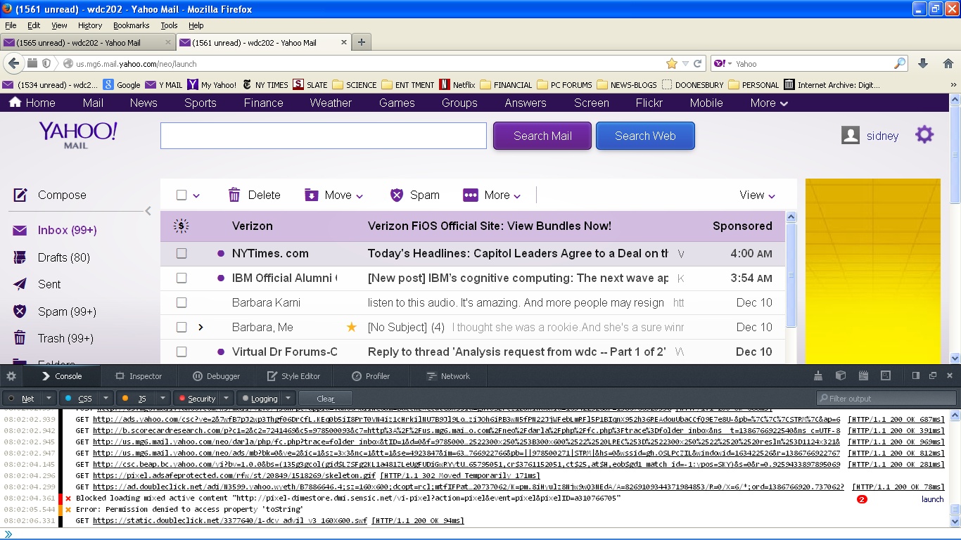Toggle the JS console filter
Viewport: 961px width, 540px height.
click(x=135, y=399)
